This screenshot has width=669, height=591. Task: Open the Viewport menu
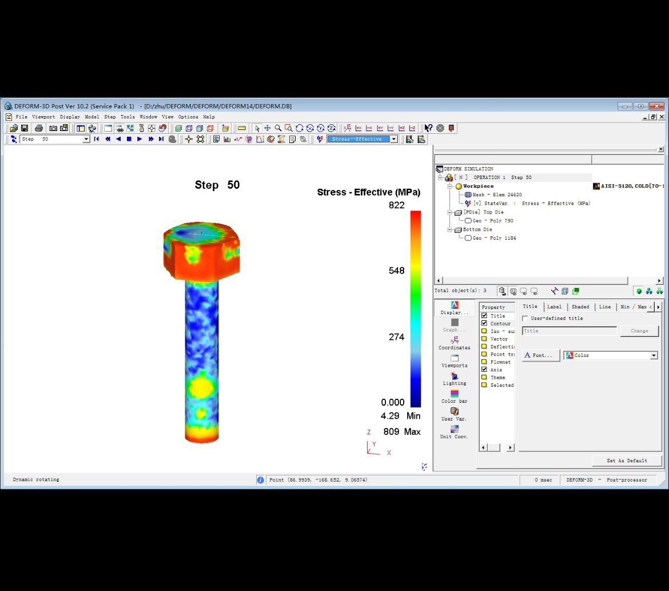(x=43, y=117)
